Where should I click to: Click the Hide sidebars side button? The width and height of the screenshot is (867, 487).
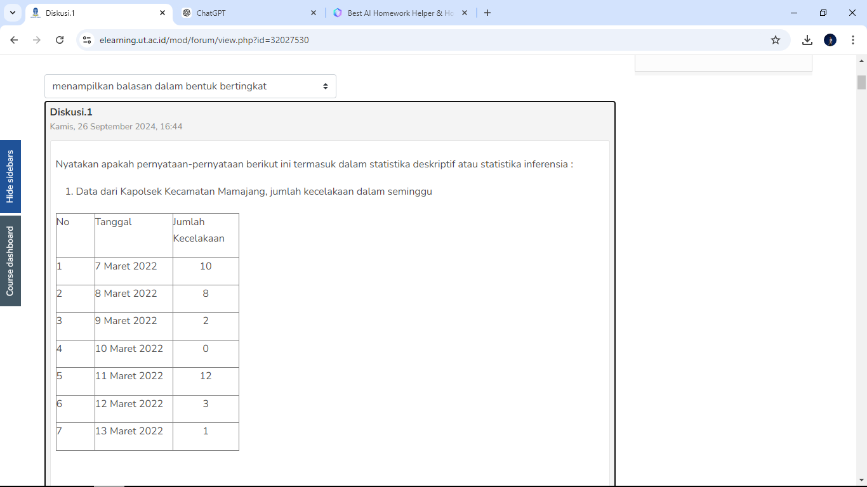click(10, 176)
